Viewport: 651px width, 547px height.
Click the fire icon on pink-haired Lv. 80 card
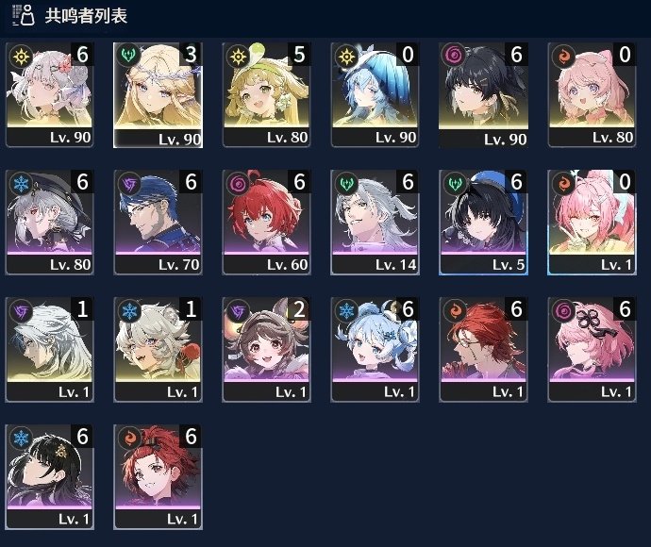point(563,56)
